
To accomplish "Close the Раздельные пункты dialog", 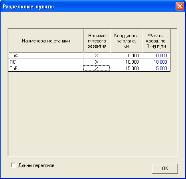I will [180, 6].
